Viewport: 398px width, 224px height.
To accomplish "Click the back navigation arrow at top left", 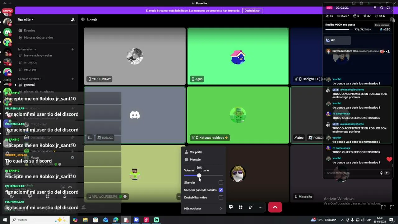I will pyautogui.click(x=5, y=3).
